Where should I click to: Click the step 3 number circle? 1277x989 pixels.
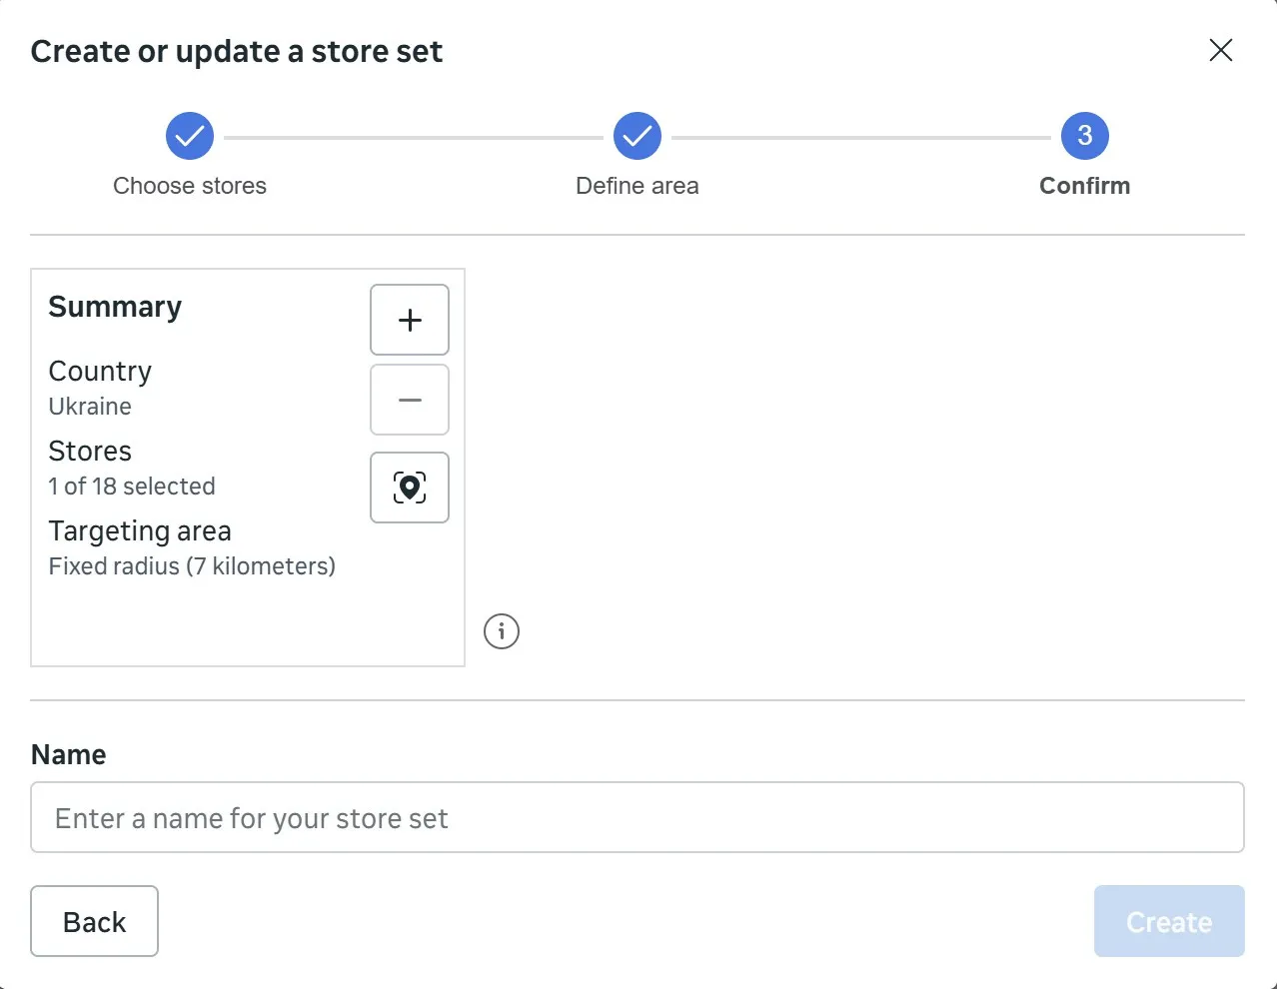(x=1084, y=136)
